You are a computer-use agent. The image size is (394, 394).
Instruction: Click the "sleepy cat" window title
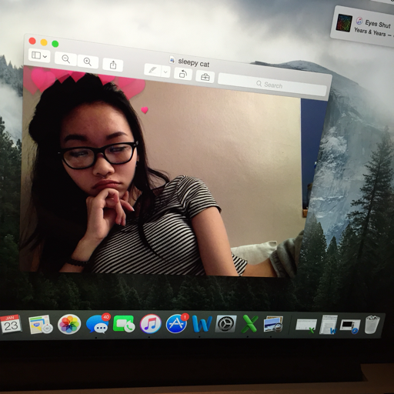194,62
